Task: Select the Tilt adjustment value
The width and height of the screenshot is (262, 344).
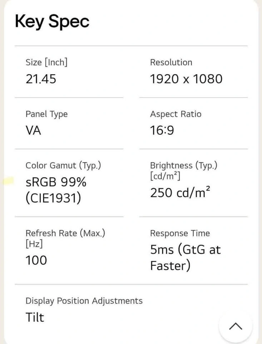Action: [35, 317]
